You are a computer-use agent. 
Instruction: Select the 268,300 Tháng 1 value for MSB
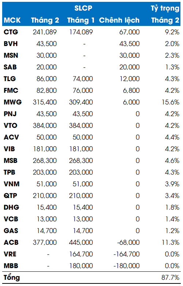[x=81, y=160]
